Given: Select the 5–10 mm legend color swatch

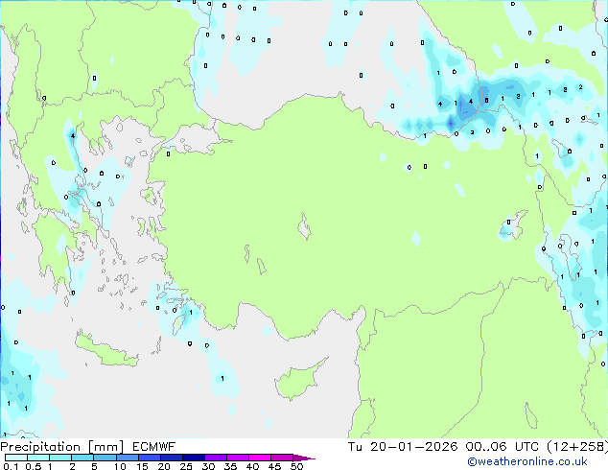Looking at the screenshot, I should pos(105,458).
